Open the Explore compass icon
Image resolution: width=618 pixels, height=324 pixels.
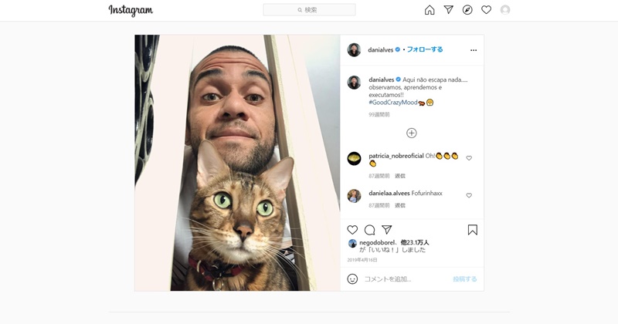click(467, 10)
